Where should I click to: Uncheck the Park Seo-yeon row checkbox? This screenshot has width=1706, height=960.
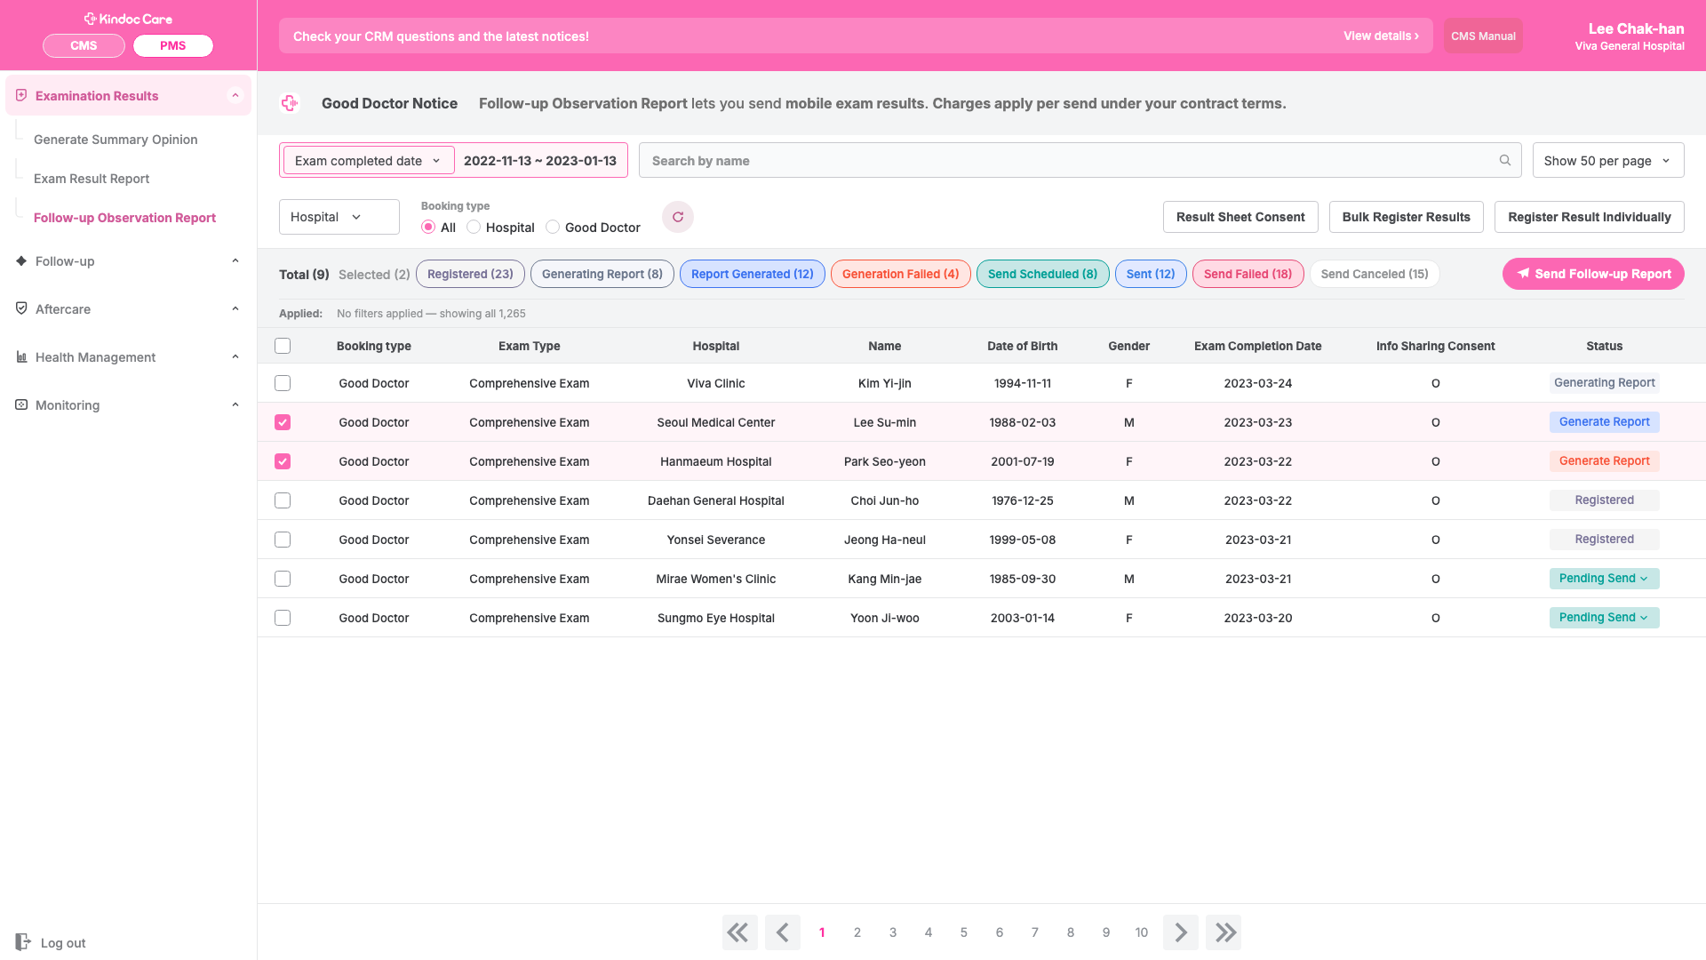coord(283,461)
